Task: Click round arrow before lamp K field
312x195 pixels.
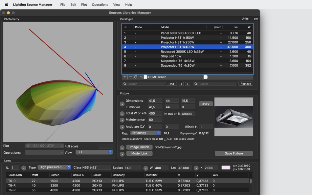Action: pos(196,168)
